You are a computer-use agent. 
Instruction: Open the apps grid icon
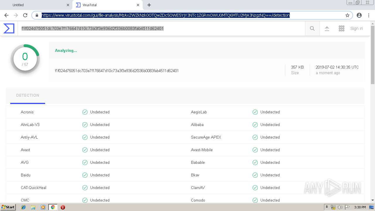click(x=342, y=28)
